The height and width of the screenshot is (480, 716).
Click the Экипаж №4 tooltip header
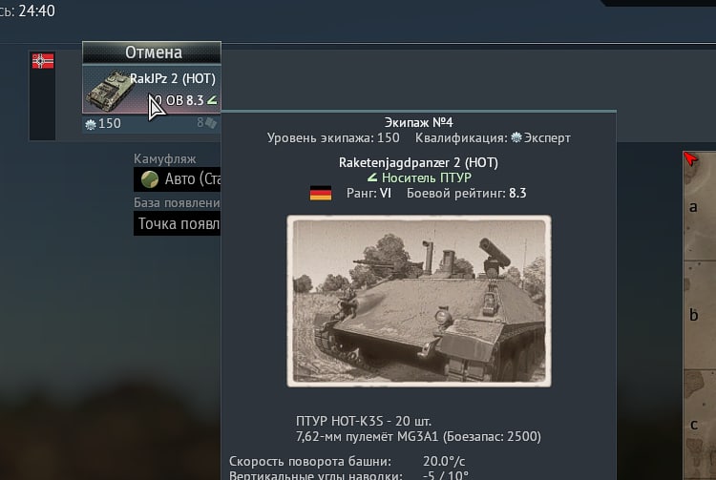pos(419,122)
